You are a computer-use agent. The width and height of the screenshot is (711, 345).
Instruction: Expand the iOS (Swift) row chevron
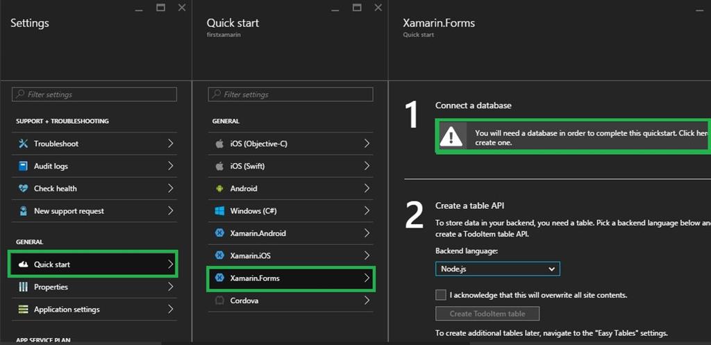(367, 166)
